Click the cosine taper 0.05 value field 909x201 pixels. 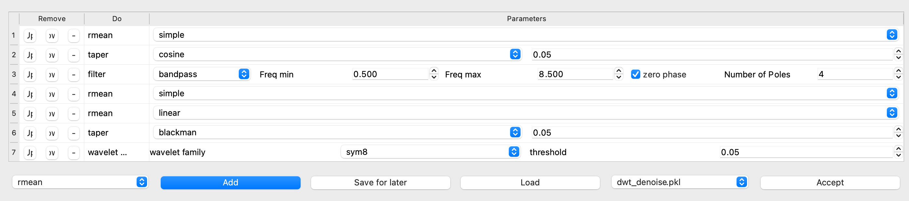(712, 55)
